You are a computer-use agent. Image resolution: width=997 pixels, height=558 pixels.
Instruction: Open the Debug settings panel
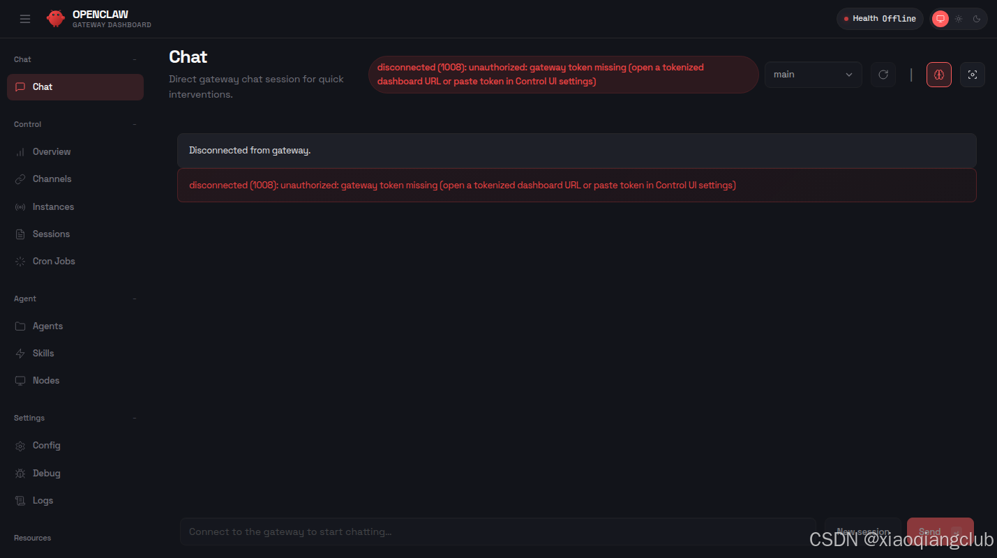click(47, 473)
